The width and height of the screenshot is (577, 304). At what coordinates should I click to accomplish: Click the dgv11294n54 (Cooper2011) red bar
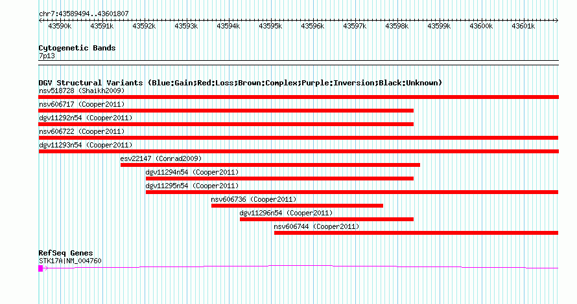click(279, 179)
